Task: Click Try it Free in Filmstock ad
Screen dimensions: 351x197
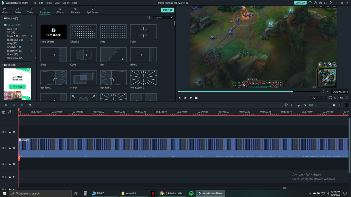Action: click(x=17, y=87)
